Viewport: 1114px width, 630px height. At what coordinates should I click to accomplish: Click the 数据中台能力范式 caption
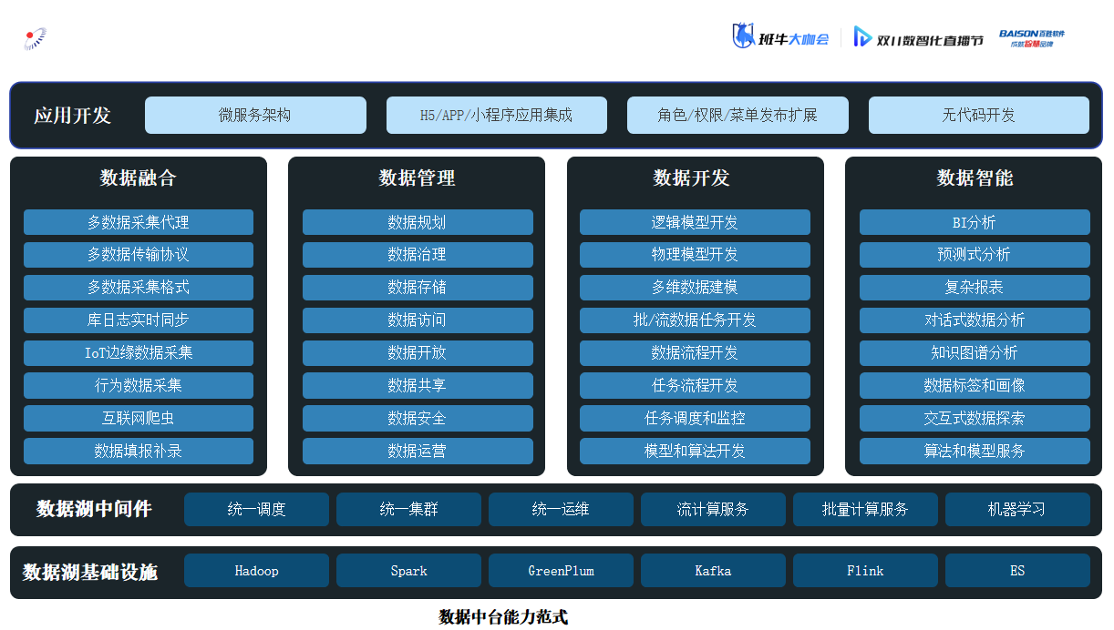click(503, 617)
